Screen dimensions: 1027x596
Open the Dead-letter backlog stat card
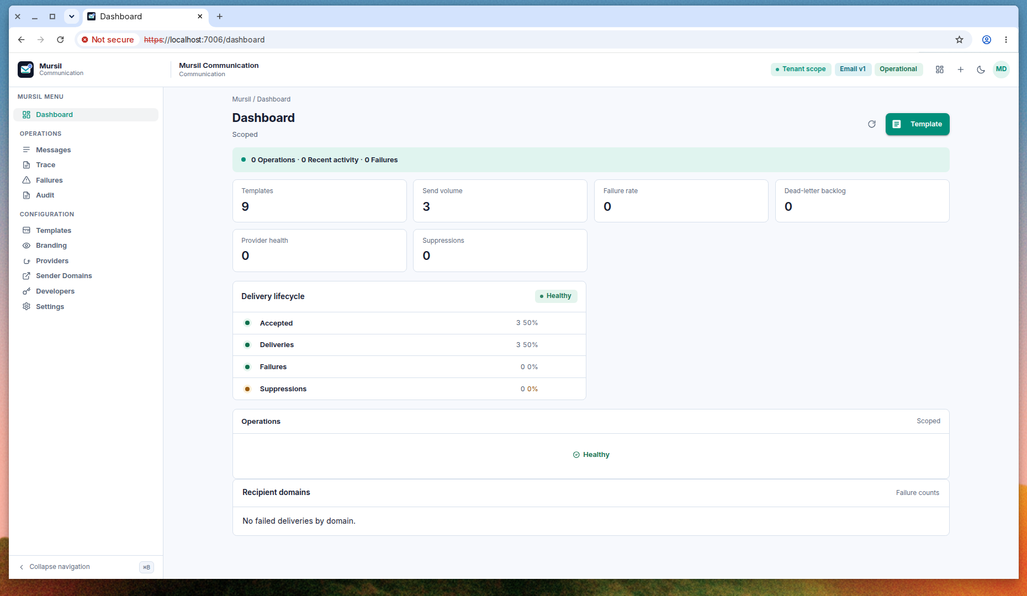point(862,201)
